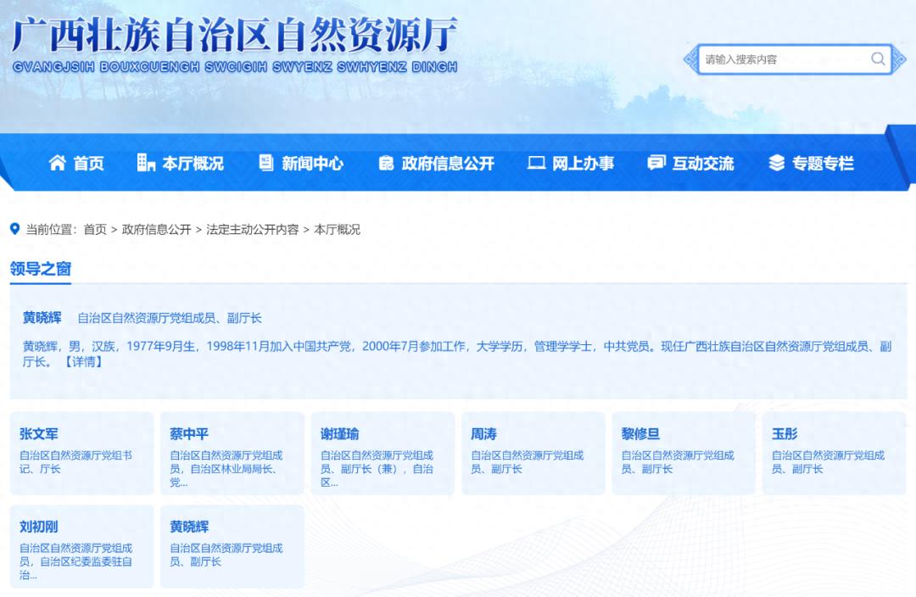The image size is (916, 597).
Task: Select the 张文军 leader card
Action: pyautogui.click(x=81, y=453)
